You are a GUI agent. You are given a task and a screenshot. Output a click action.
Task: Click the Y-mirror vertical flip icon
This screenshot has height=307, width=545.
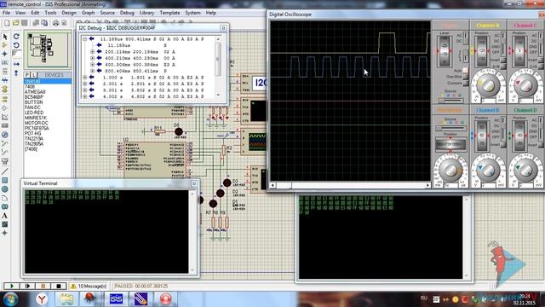click(16, 72)
